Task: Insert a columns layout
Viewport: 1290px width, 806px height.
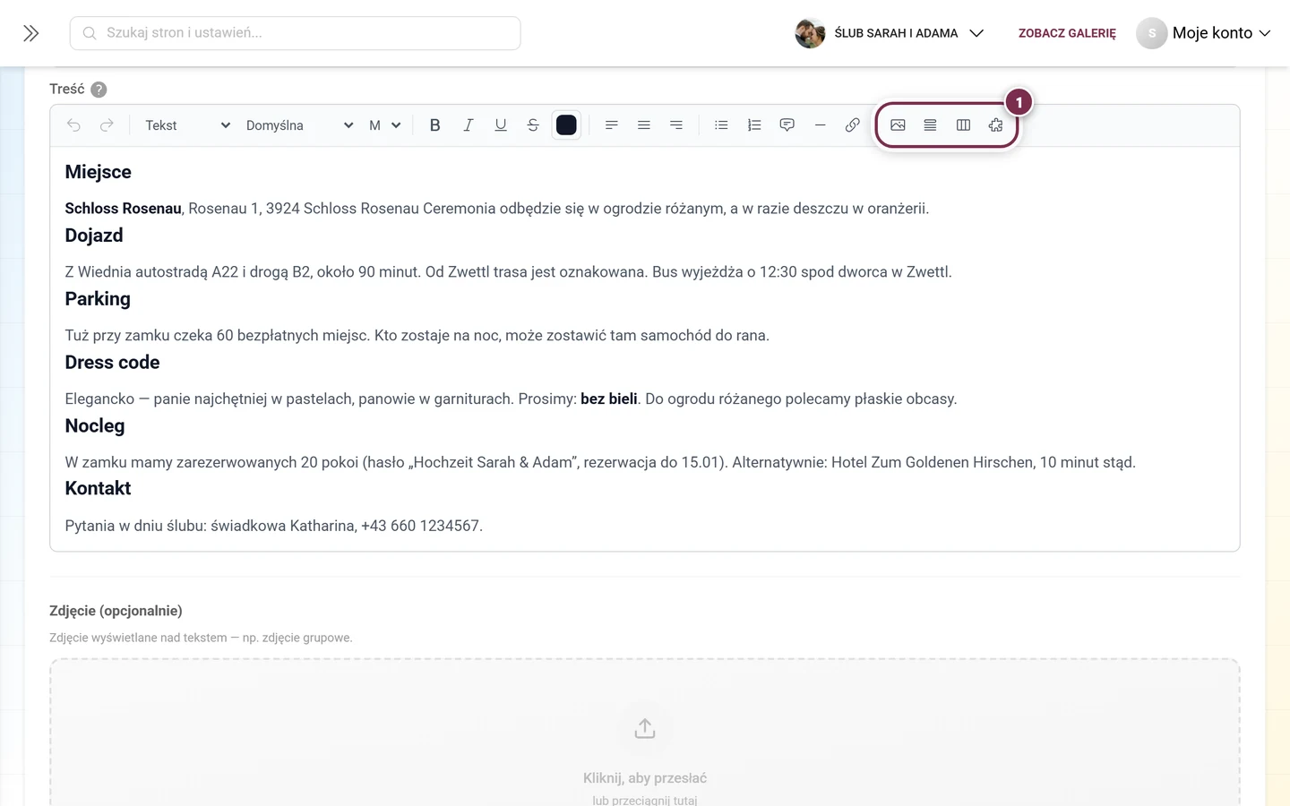Action: click(x=963, y=125)
